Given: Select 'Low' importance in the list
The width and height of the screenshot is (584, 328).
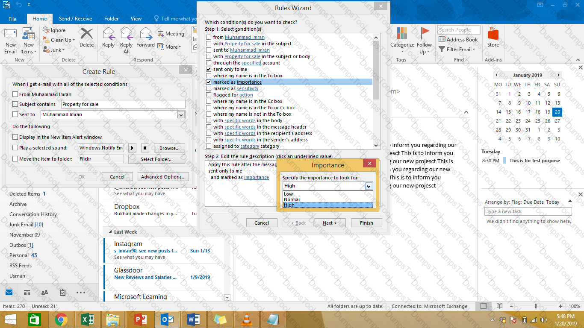Looking at the screenshot, I should (328, 194).
